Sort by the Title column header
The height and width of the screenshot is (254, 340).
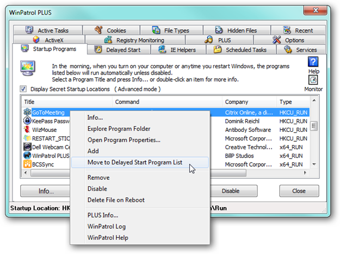pos(67,102)
